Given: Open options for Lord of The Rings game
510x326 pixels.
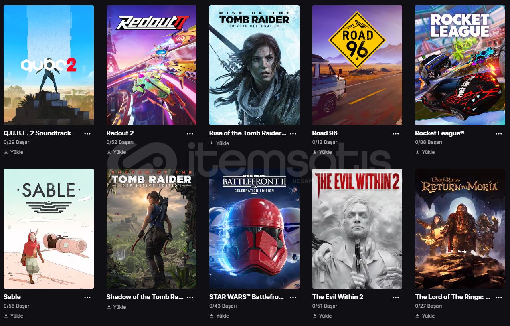Looking at the screenshot, I should (499, 298).
